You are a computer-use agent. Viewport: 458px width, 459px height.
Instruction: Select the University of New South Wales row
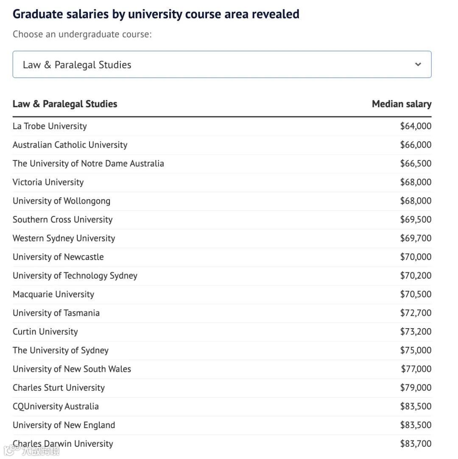(72, 369)
